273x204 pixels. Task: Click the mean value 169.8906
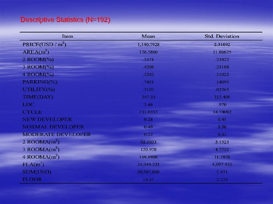[148, 157]
